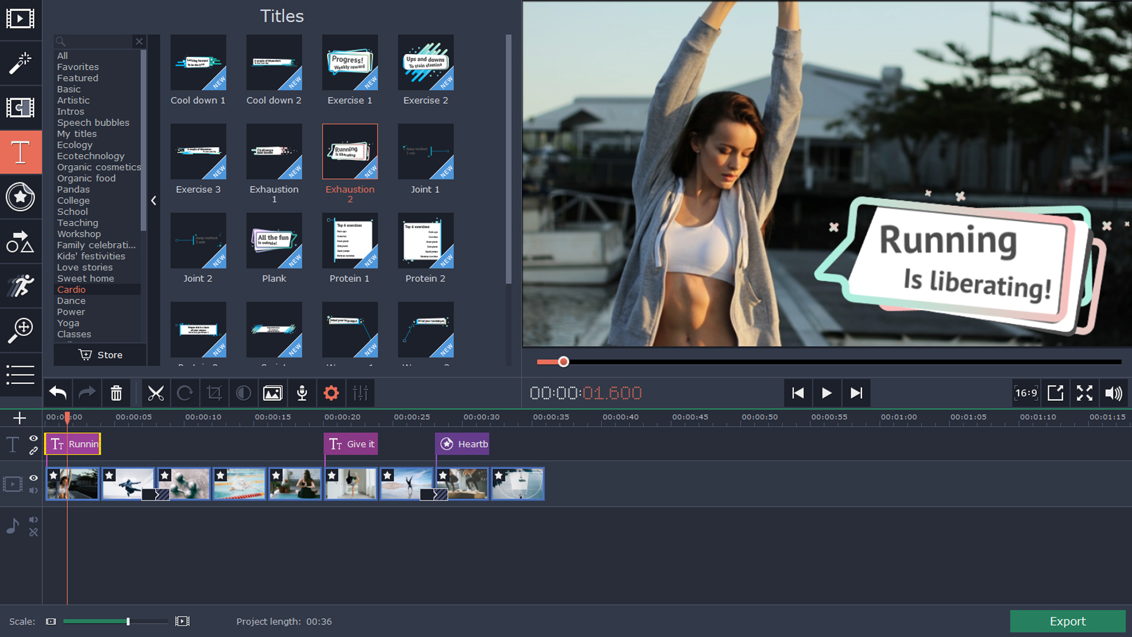Open Color Adjustments with the contrast icon
Viewport: 1132px width, 637px height.
pyautogui.click(x=243, y=393)
